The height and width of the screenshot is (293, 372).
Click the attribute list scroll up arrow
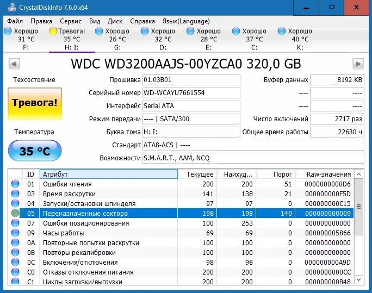coord(359,174)
